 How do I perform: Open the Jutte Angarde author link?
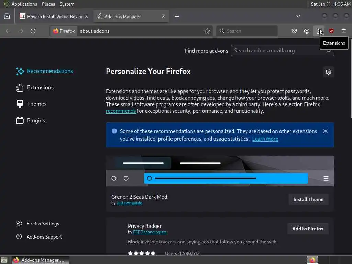129,203
